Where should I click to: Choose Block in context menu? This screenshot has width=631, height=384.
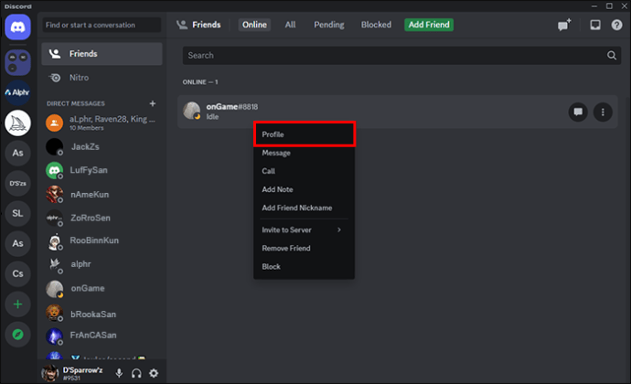[x=305, y=266]
